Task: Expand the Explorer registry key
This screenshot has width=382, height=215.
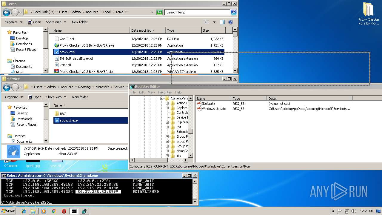Action: (167, 122)
